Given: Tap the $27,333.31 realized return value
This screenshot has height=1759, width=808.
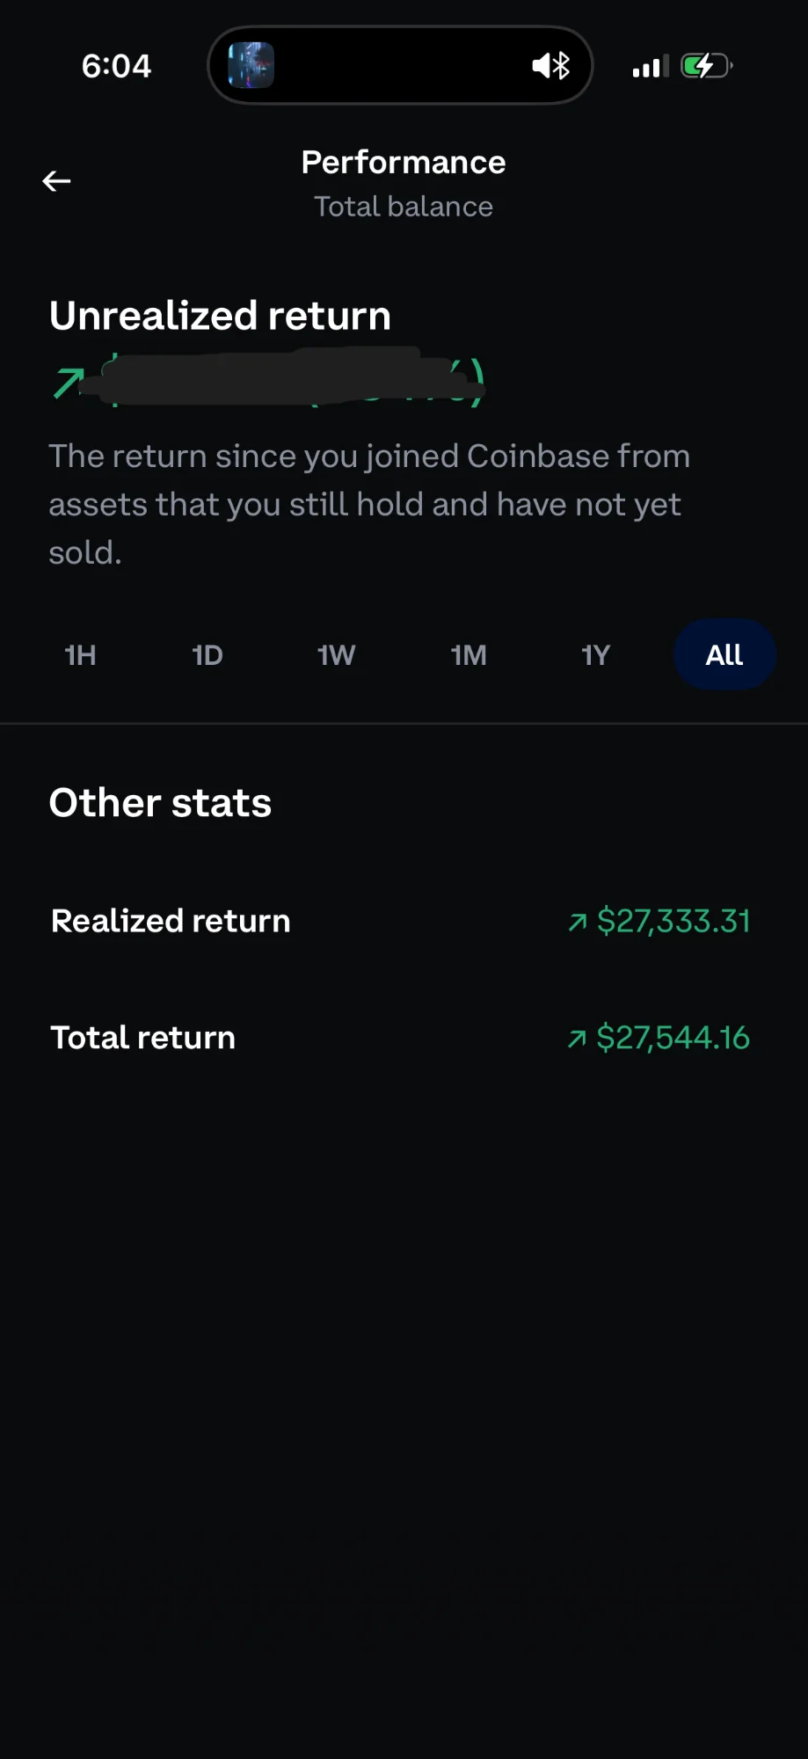Looking at the screenshot, I should click(673, 921).
